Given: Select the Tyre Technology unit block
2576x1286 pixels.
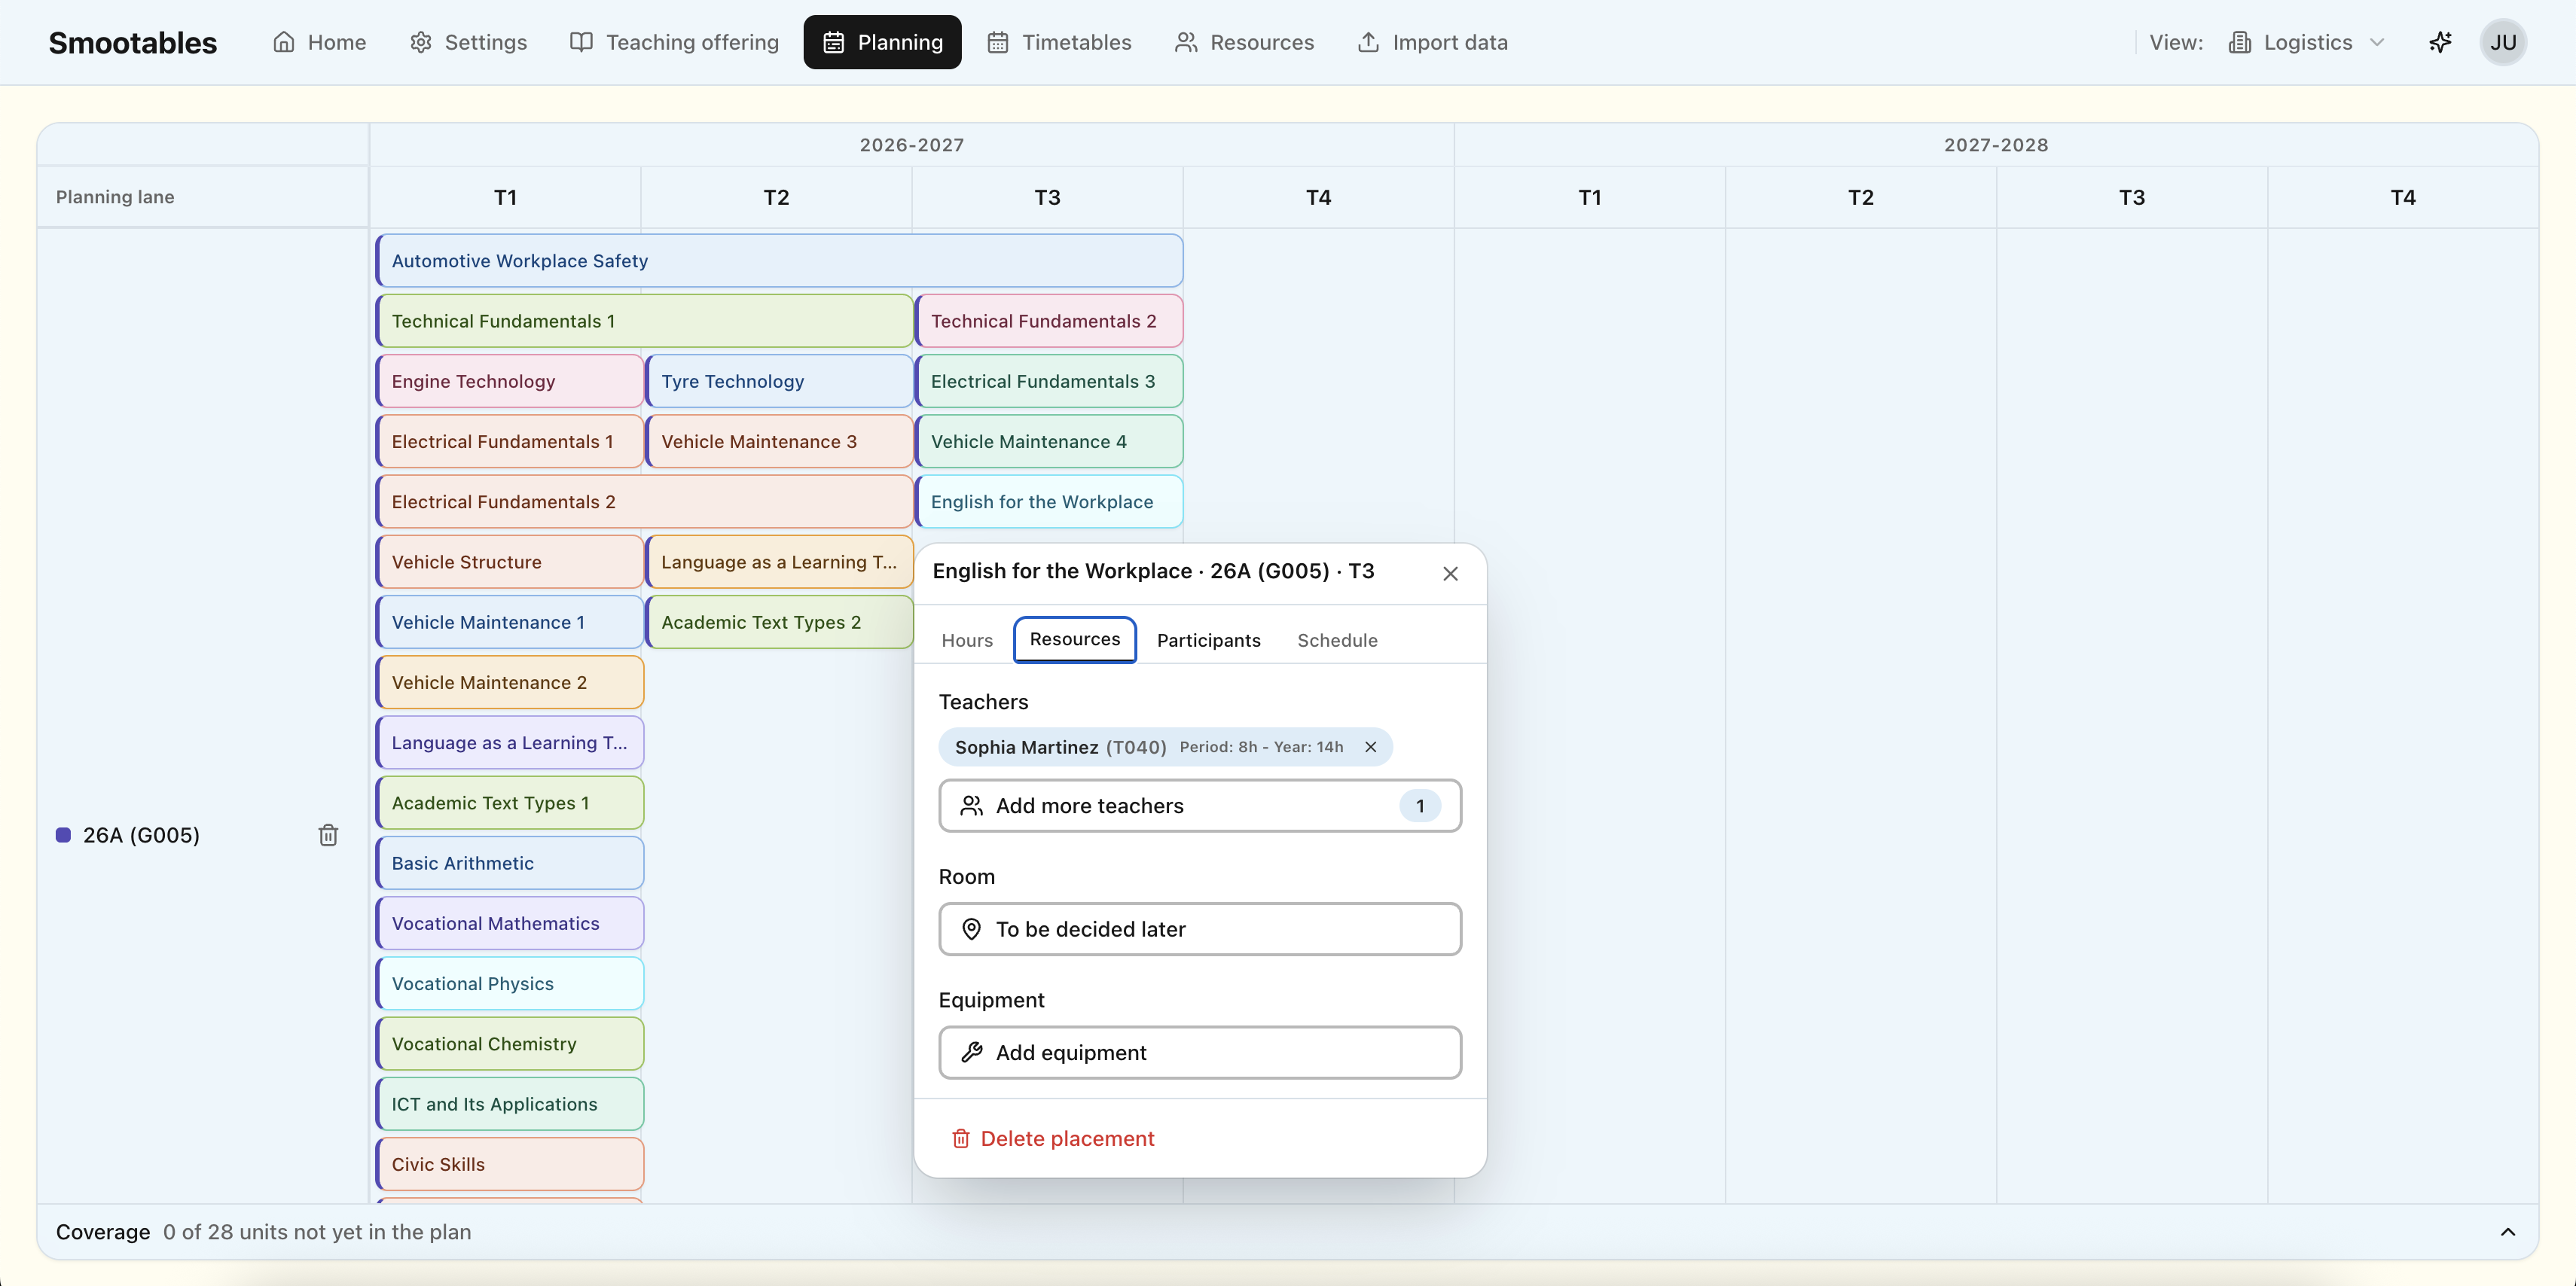Looking at the screenshot, I should pos(779,381).
